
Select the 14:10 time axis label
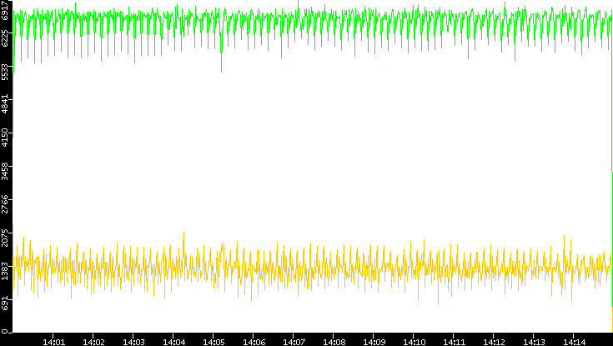tap(414, 342)
